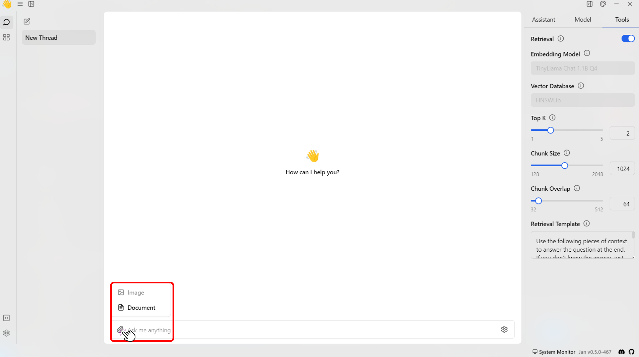Show info for Chunk Size
This screenshot has width=639, height=357.
[x=567, y=153]
